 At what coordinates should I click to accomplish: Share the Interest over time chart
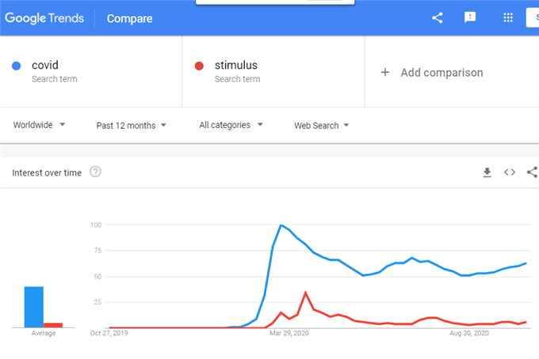point(532,172)
